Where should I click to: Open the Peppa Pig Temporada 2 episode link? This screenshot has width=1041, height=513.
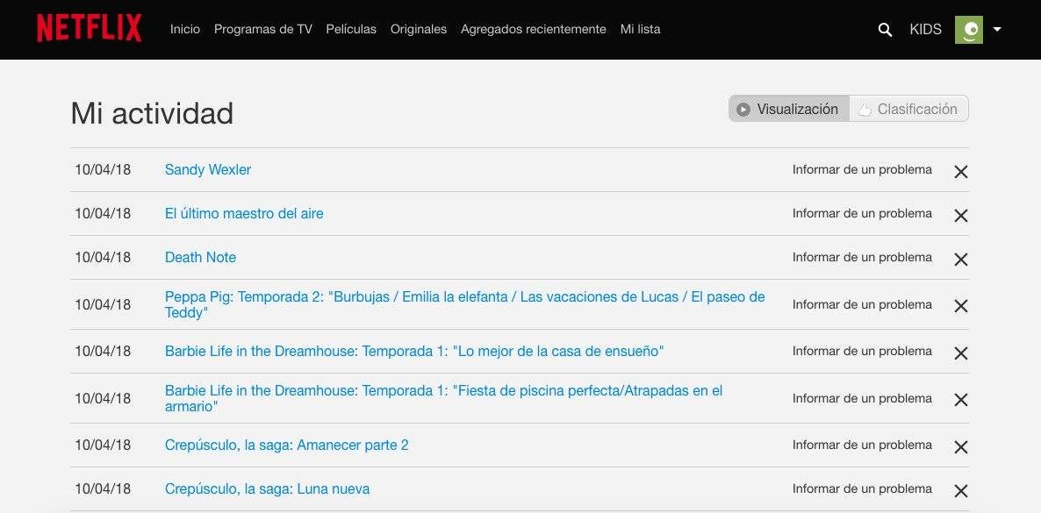coord(464,304)
